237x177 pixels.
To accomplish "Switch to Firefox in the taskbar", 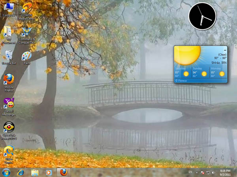I will (63, 172).
